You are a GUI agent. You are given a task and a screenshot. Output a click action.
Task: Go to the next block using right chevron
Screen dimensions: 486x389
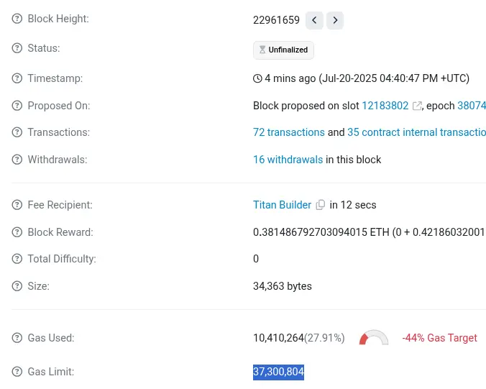coord(335,20)
